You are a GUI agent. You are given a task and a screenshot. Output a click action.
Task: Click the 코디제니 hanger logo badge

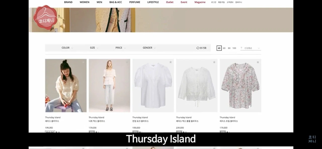point(46,18)
